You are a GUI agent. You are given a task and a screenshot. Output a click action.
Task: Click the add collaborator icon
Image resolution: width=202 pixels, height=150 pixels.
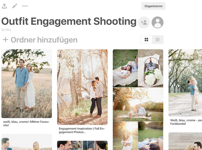point(144,22)
